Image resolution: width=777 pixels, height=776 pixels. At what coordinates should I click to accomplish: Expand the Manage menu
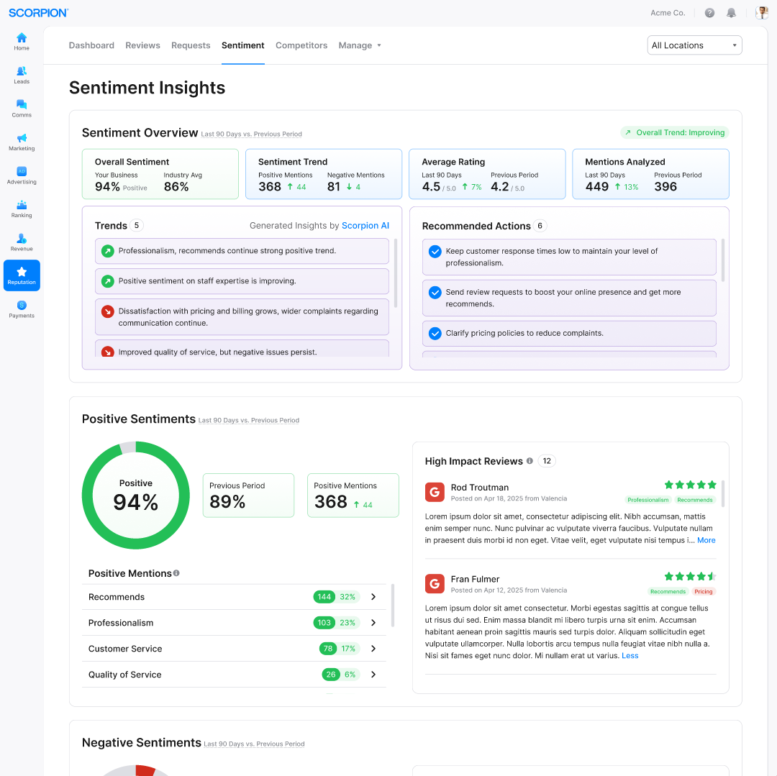point(360,45)
